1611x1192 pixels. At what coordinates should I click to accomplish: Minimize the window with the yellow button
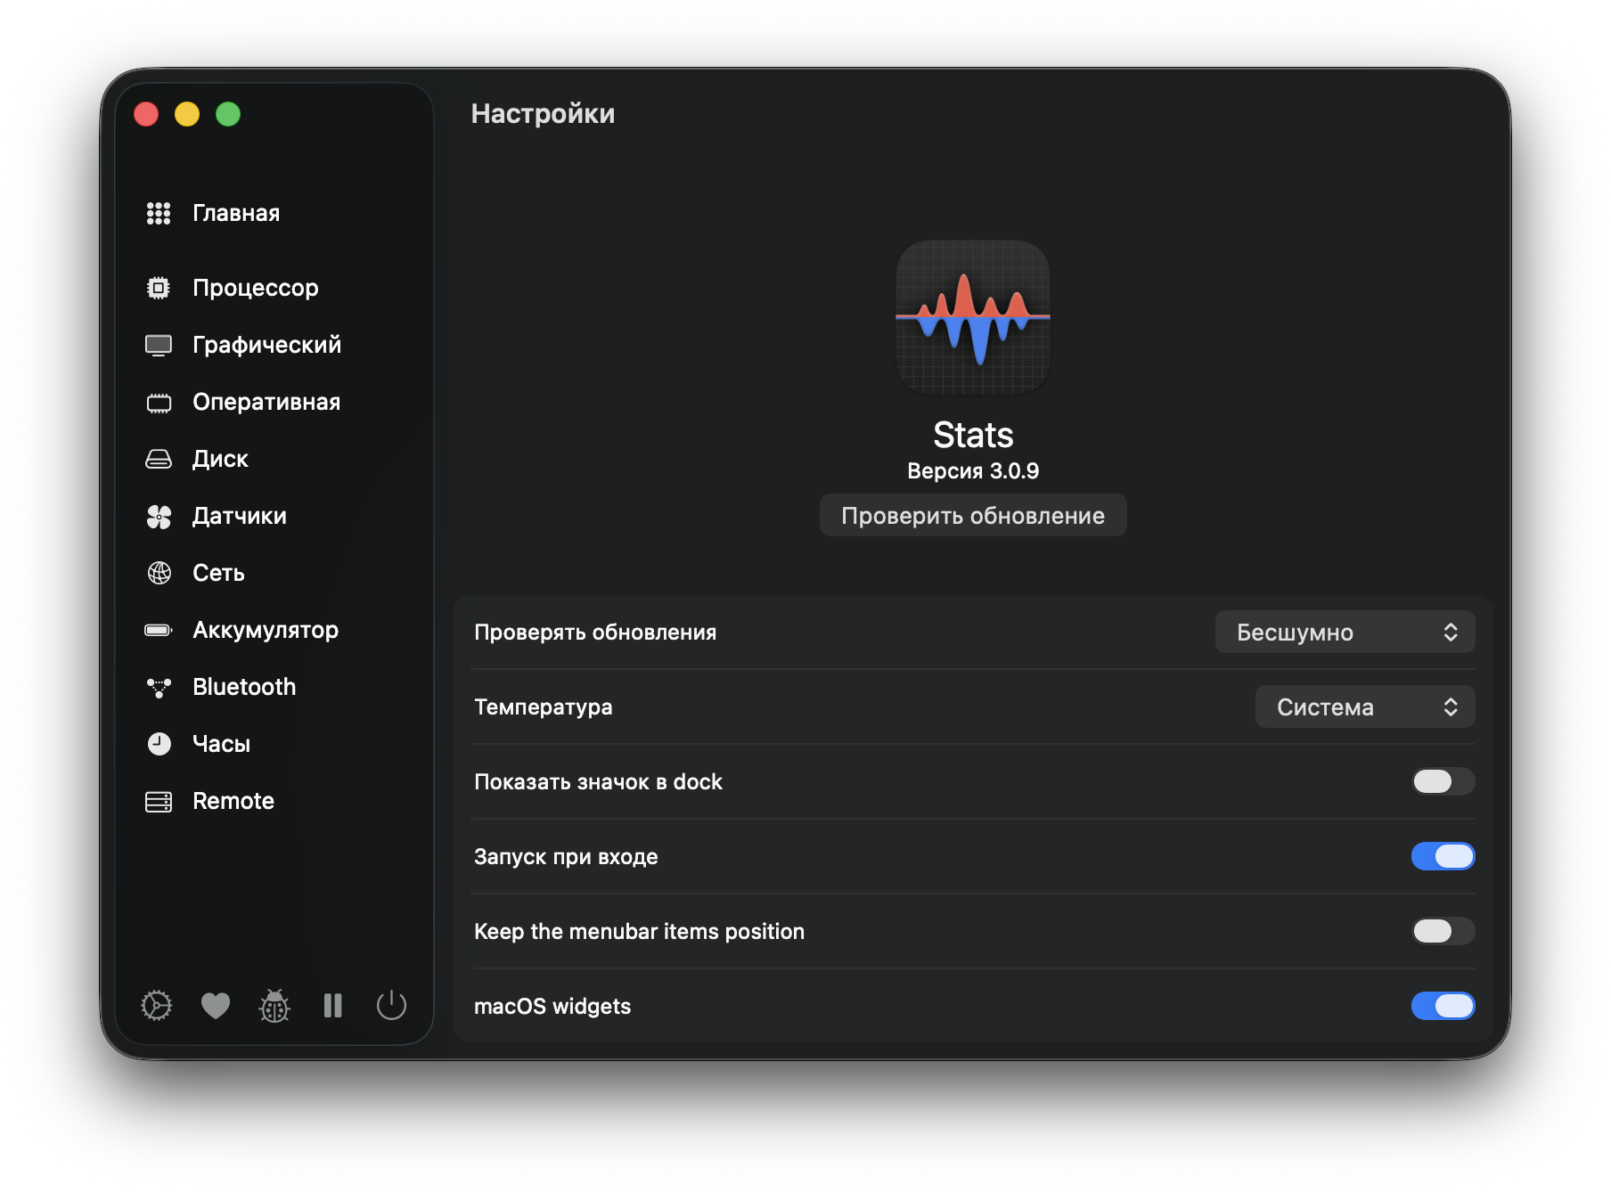click(x=187, y=114)
